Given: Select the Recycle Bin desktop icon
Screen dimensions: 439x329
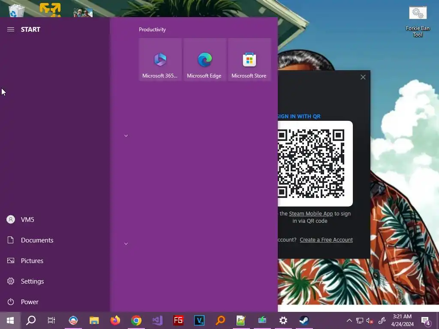Looking at the screenshot, I should pyautogui.click(x=17, y=10).
